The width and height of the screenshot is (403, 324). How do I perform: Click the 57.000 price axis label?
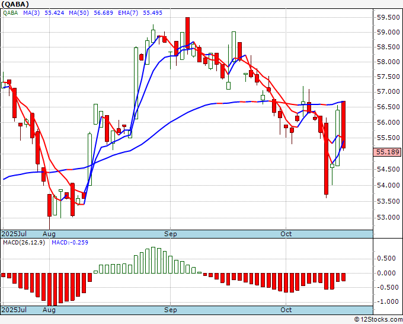tap(388, 91)
